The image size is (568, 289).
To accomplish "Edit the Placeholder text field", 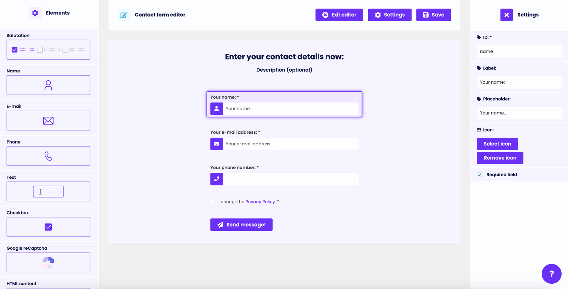I will click(519, 113).
